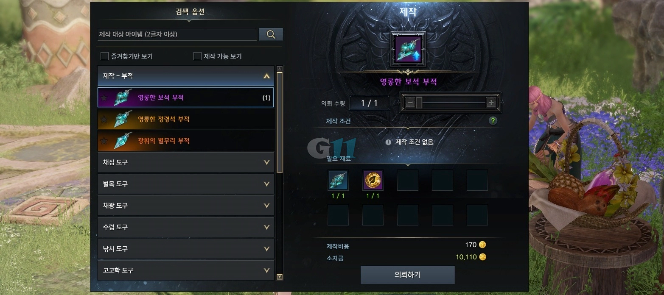Select 광휘의 별무리 부적 recipe
Screen dimensions: 664x295
point(186,141)
